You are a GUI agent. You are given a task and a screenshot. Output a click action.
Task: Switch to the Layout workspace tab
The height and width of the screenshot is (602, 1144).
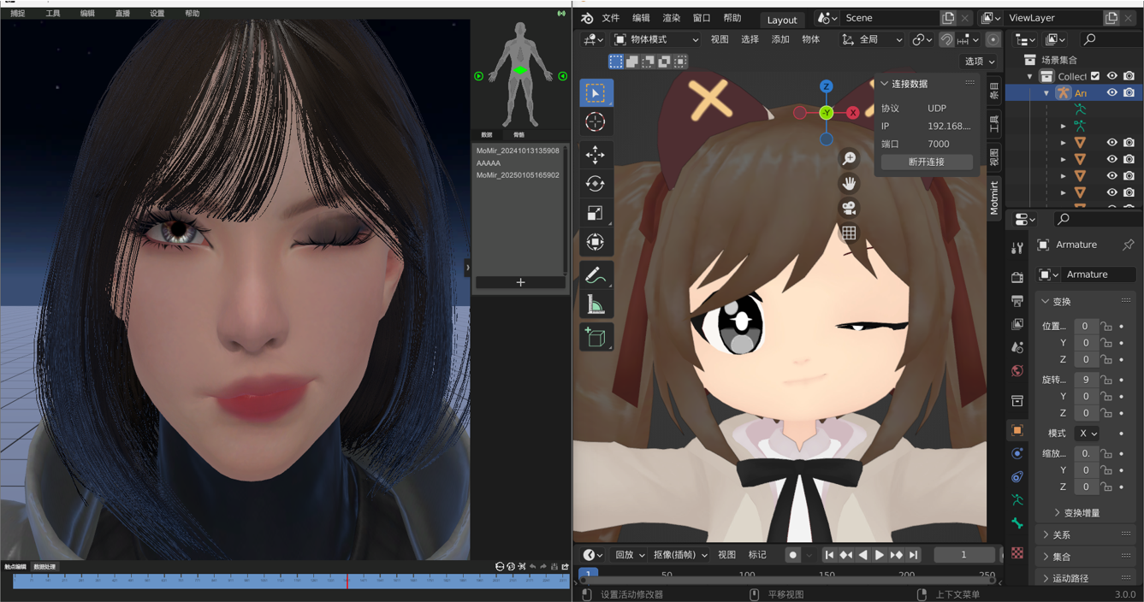pos(781,20)
